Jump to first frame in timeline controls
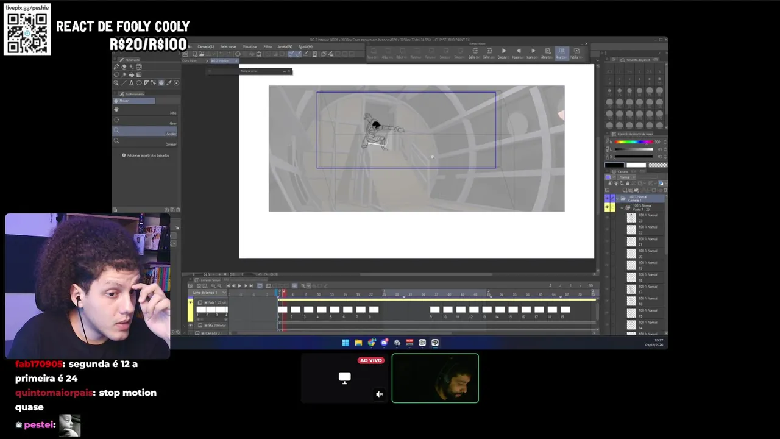Image resolution: width=780 pixels, height=439 pixels. (x=228, y=285)
